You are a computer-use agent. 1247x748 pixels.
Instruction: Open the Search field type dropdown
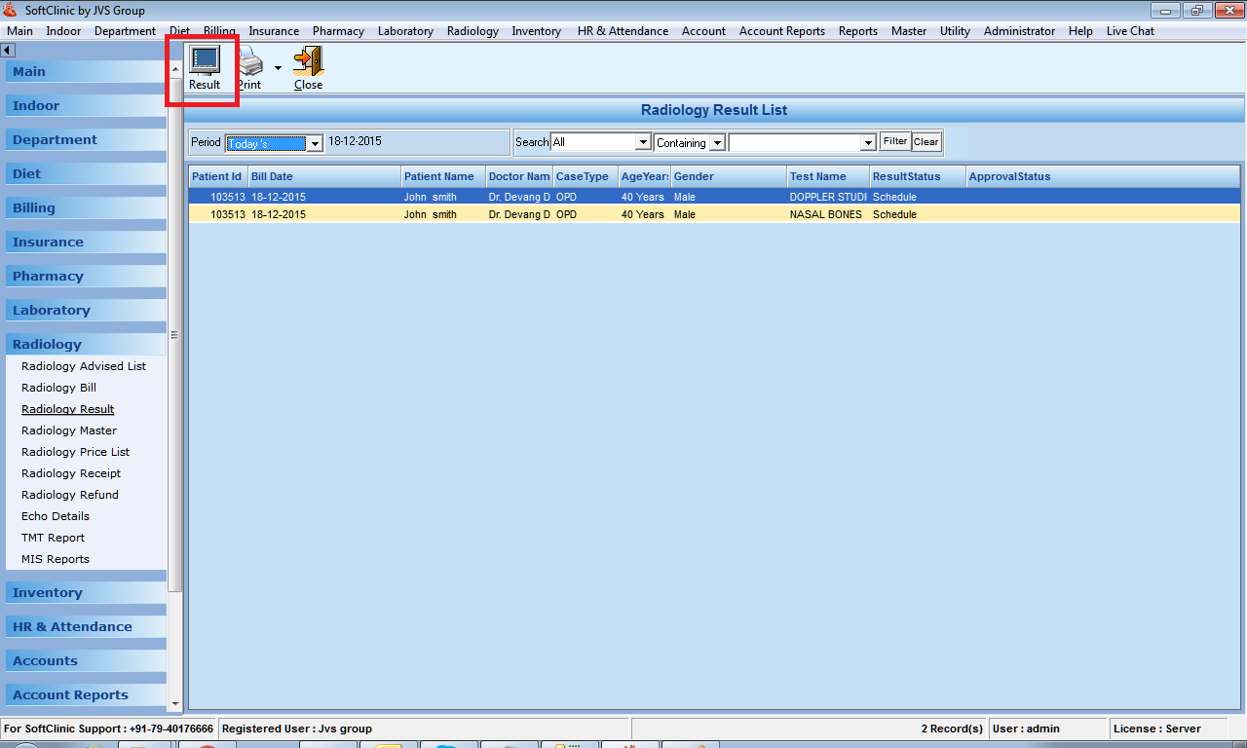tap(642, 143)
